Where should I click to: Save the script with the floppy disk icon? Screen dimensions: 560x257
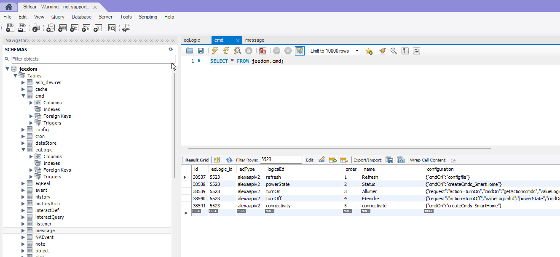click(x=201, y=51)
